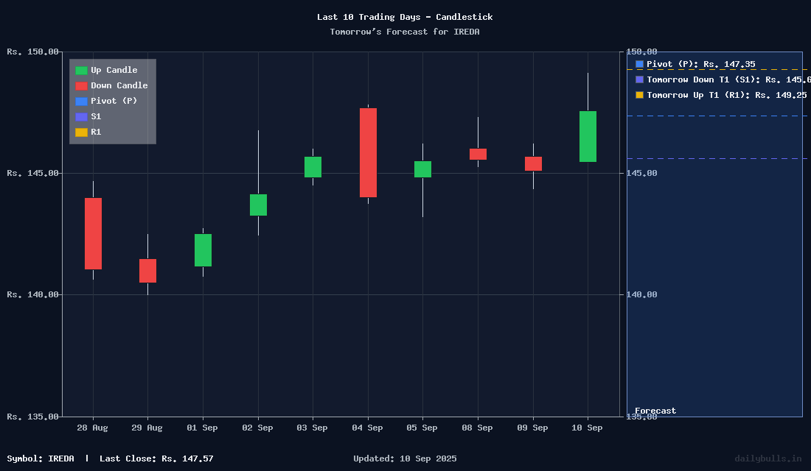Screen dimensions: 811x471
Task: Click the 'Pivot (P)' chart legend label
Action: 114,102
